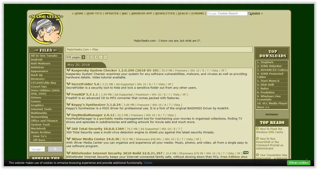The width and height of the screenshot is (318, 170).
Task: Open the NEWSLETTER menu link
Action: pos(165,13)
